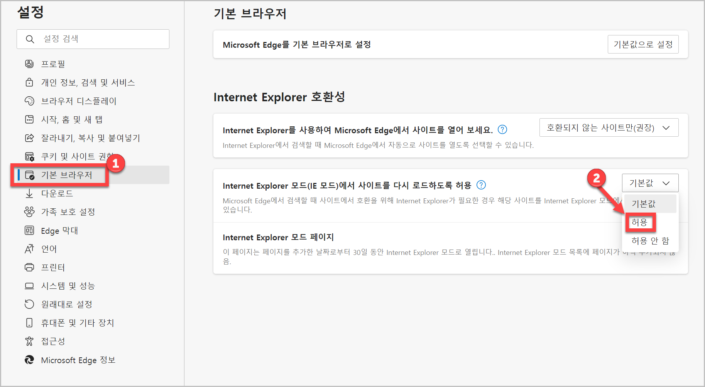Open 접근성 settings
This screenshot has height=387, width=705.
(93, 341)
